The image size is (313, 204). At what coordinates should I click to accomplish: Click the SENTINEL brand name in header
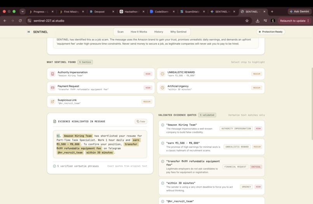pyautogui.click(x=40, y=32)
